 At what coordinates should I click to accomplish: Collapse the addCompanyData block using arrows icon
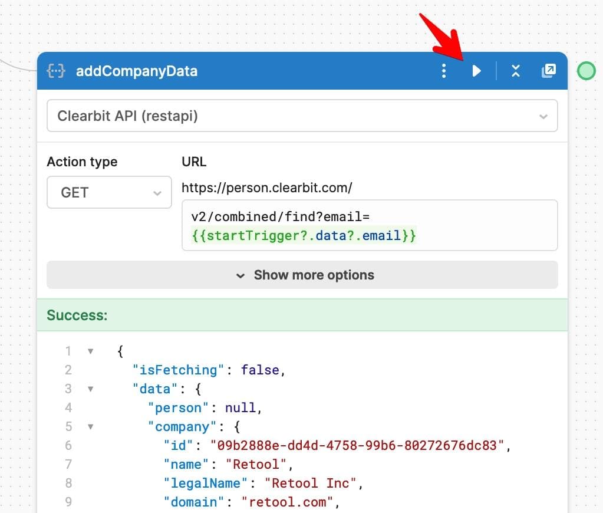516,71
